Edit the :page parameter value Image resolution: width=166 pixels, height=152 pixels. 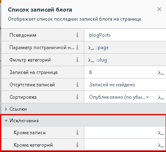click(102, 47)
